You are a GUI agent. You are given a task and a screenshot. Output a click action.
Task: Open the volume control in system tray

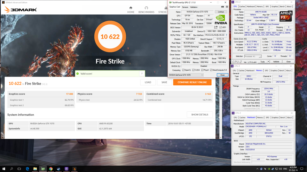tap(280, 169)
